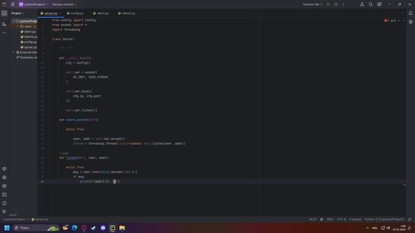Viewport: 415px width, 233px height.
Task: Select server.py in project tree
Action: pyautogui.click(x=29, y=47)
